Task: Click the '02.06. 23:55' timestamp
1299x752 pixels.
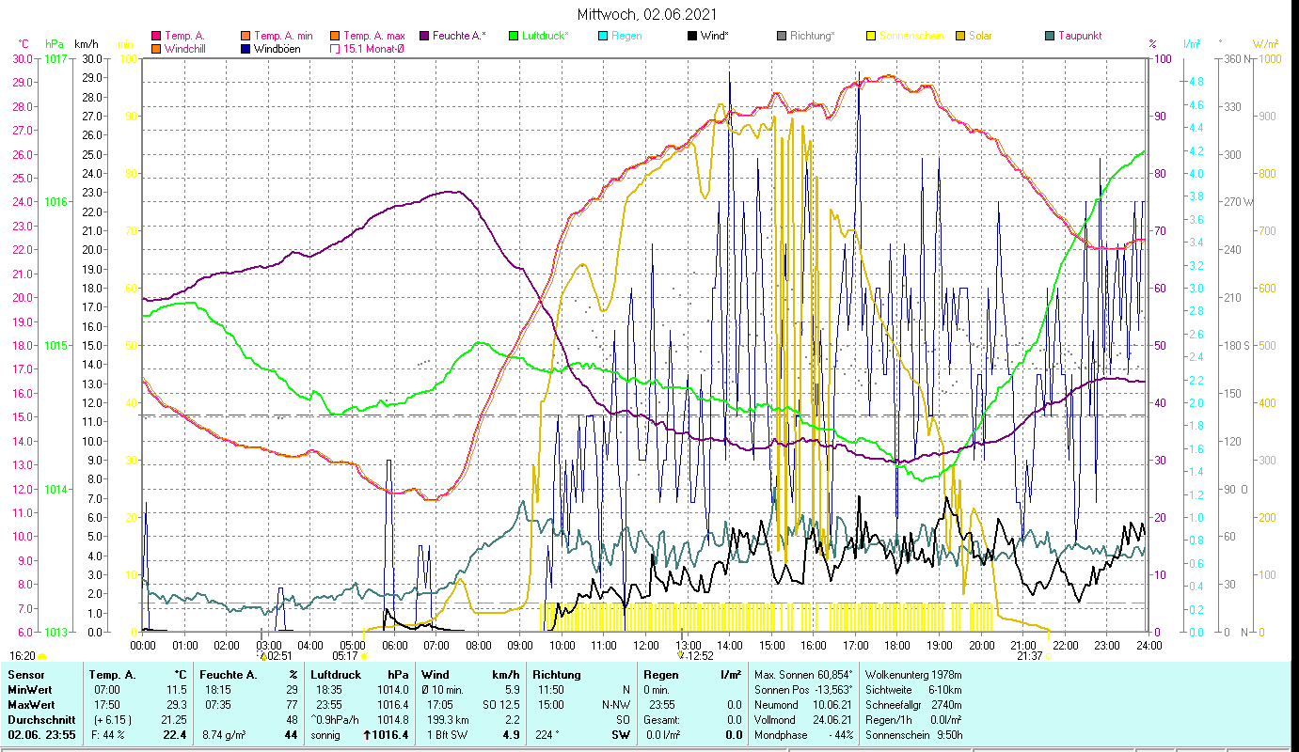Action: click(42, 735)
